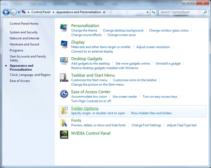The image size is (211, 168).
Task: Click Get more gadgets online
Action: tap(133, 64)
